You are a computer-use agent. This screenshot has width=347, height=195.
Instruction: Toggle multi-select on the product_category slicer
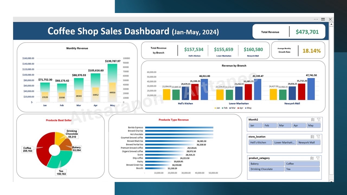click(x=313, y=158)
